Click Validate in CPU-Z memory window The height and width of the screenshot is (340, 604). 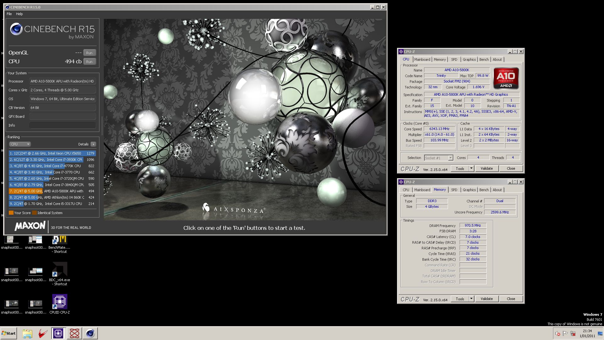(x=487, y=299)
